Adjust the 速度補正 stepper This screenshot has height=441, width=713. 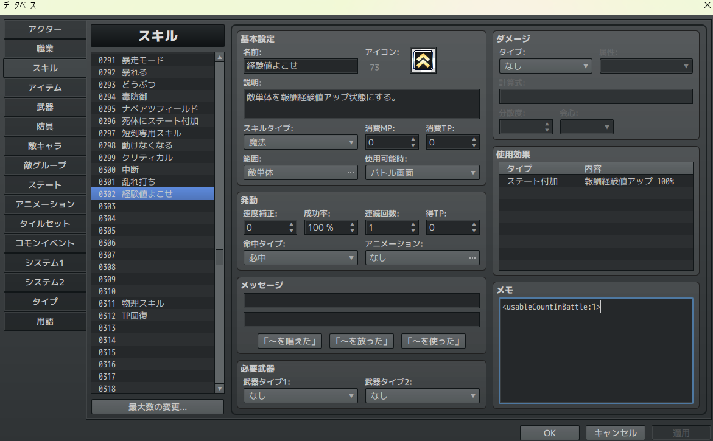[292, 227]
